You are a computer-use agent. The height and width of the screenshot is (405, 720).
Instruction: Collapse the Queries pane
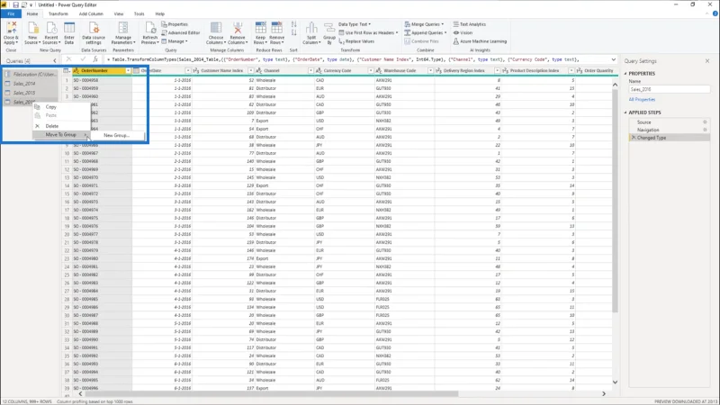pos(55,60)
